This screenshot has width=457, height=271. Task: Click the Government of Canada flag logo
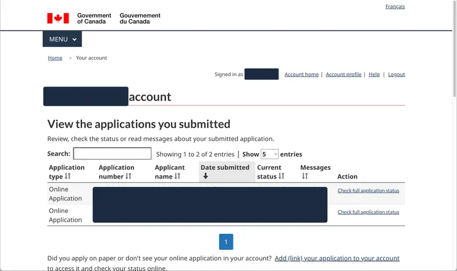(58, 19)
